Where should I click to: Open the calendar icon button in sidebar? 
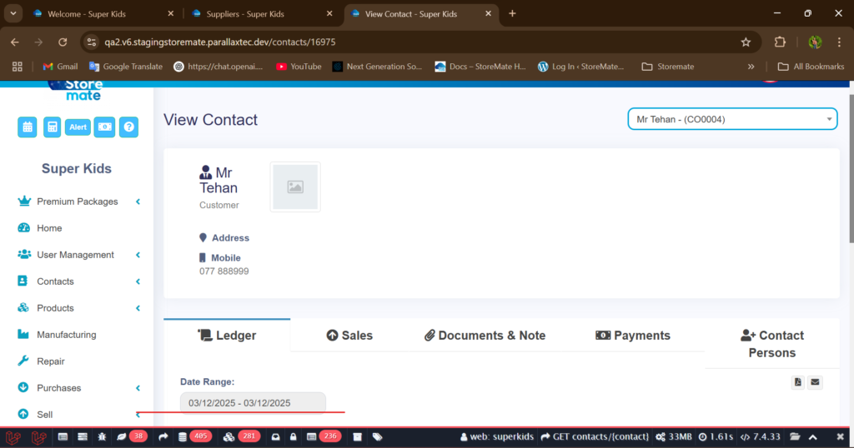tap(28, 127)
